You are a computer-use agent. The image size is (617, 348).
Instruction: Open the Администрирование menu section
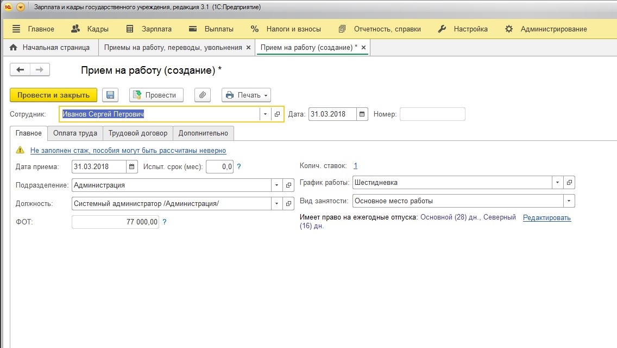pyautogui.click(x=546, y=29)
